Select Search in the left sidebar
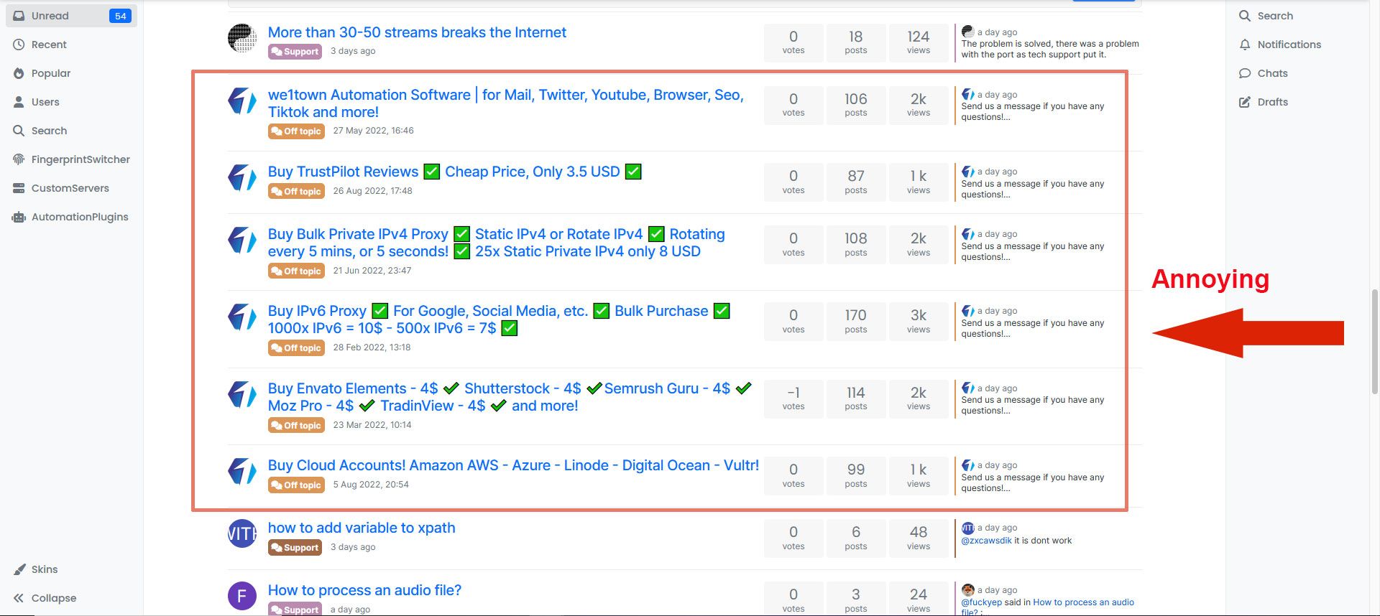 49,131
